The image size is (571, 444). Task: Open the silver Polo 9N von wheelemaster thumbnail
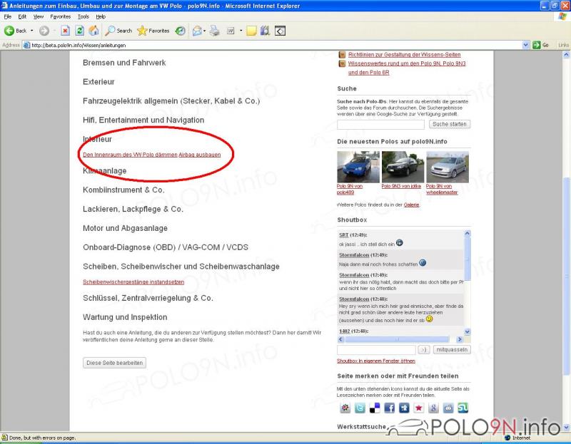click(448, 167)
